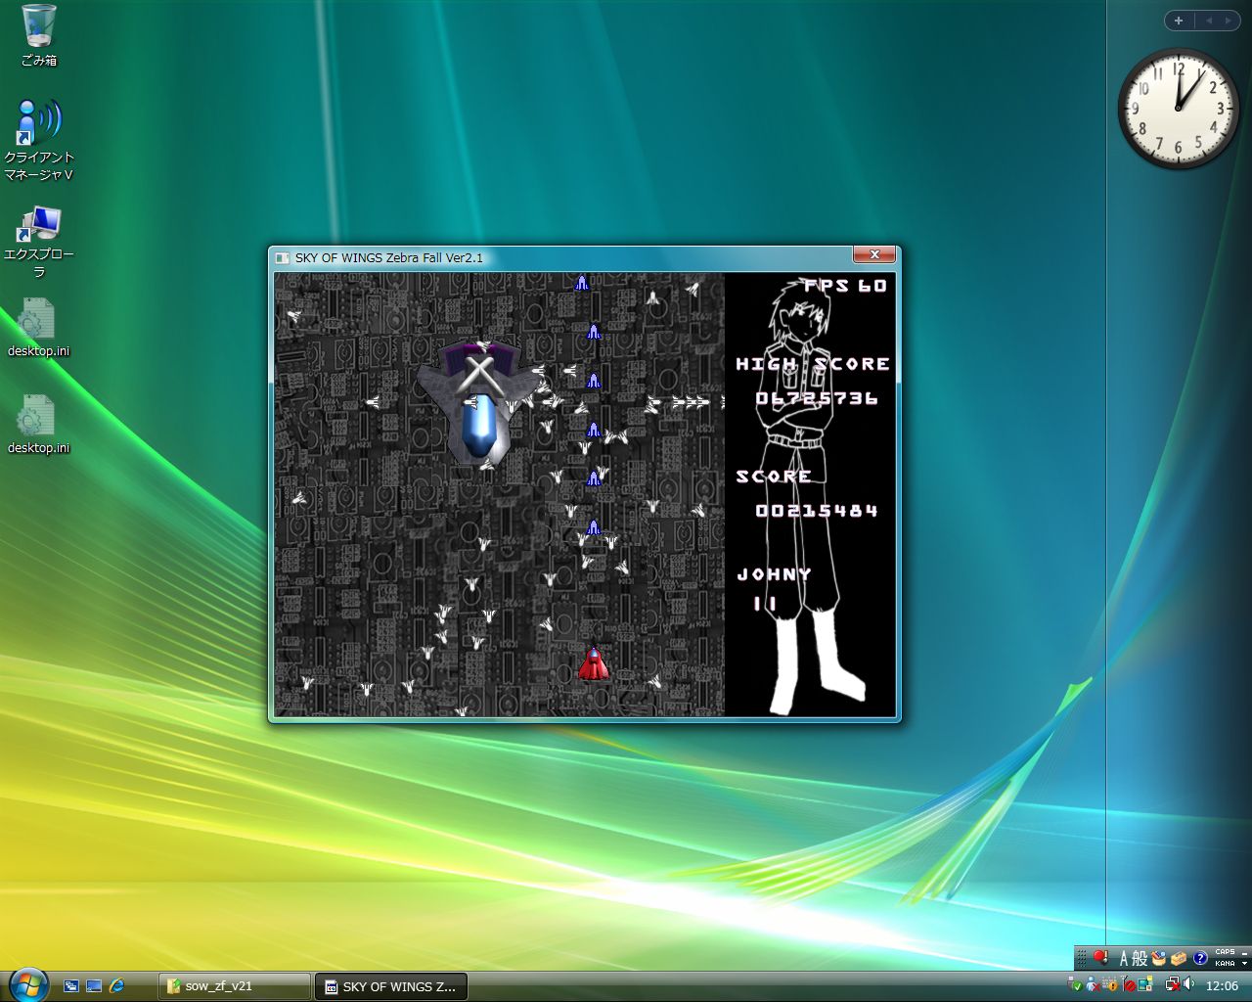Click the red ball IME language bar icon

(1100, 958)
